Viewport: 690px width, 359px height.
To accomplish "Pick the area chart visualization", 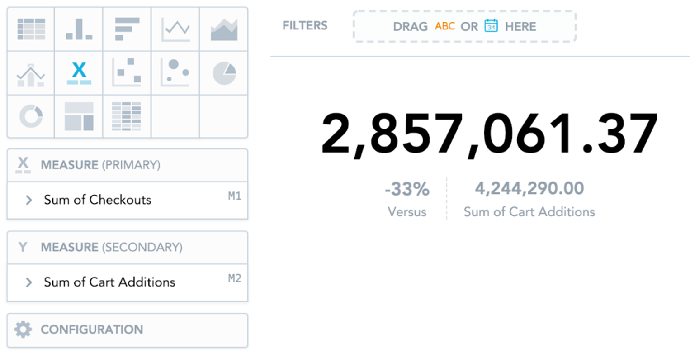I will [224, 29].
